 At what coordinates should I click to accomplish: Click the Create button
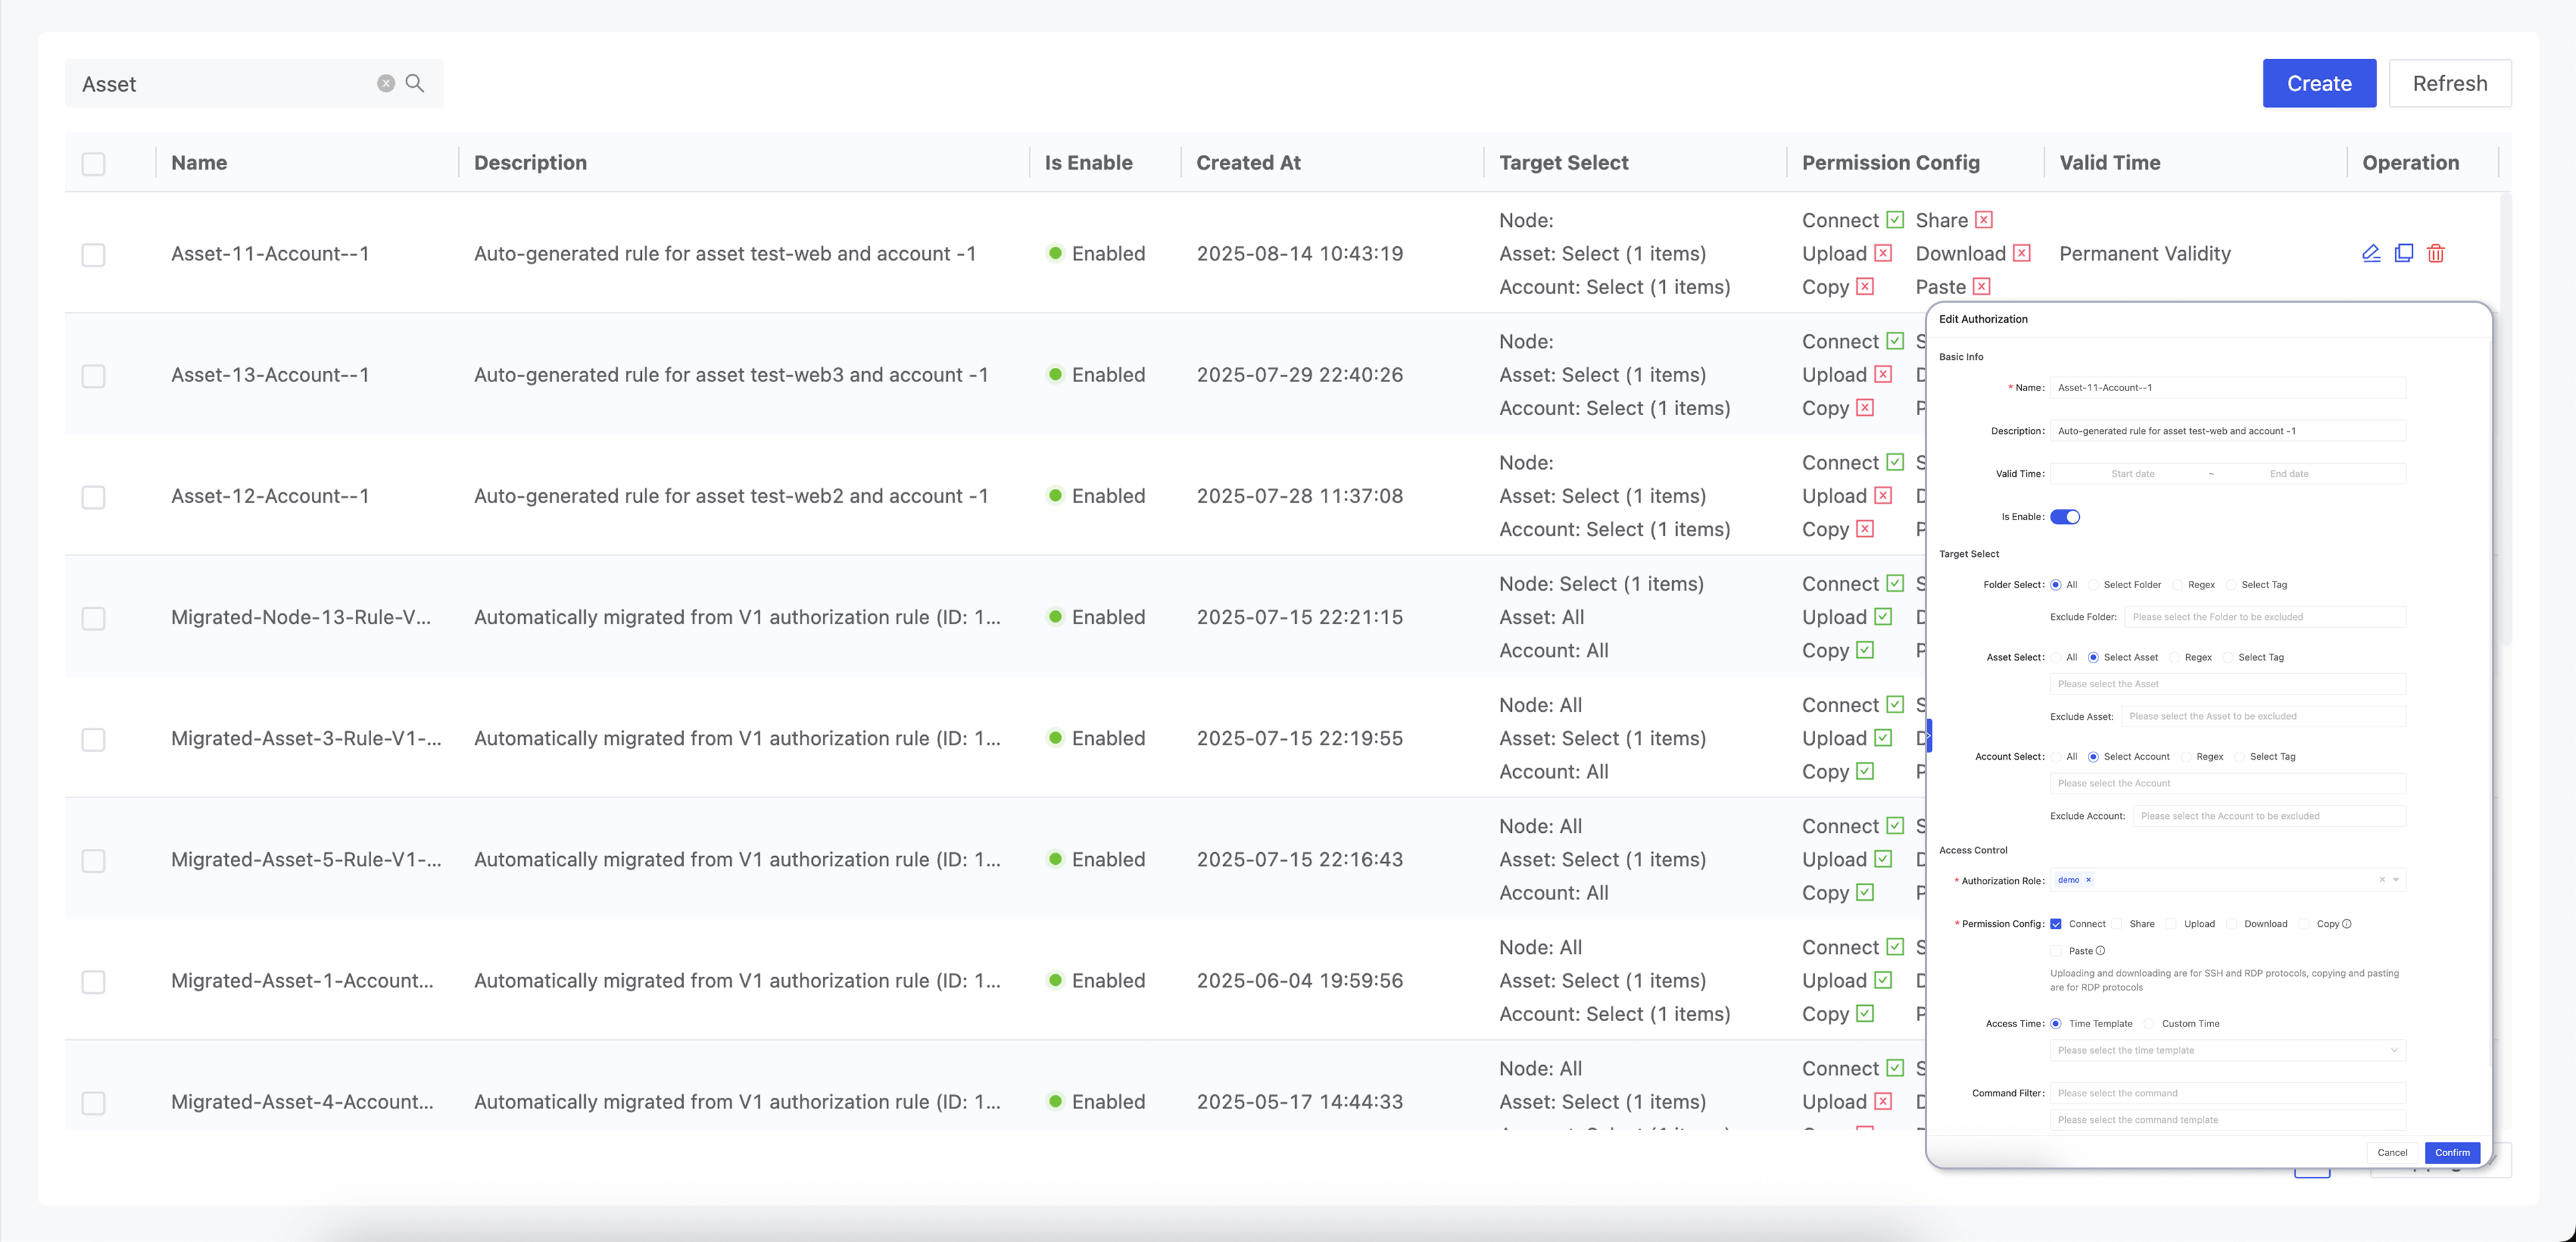click(x=2319, y=83)
